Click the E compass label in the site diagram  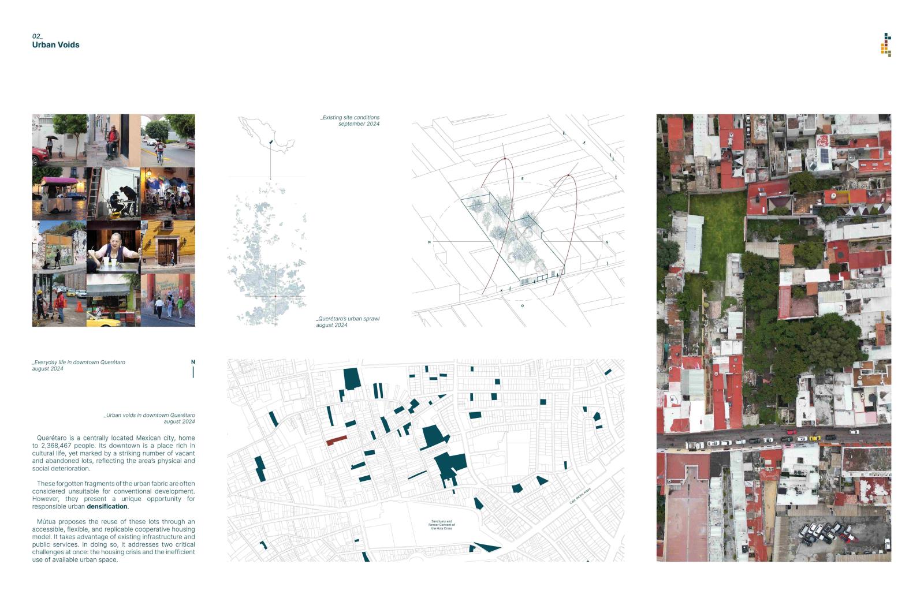point(523,179)
